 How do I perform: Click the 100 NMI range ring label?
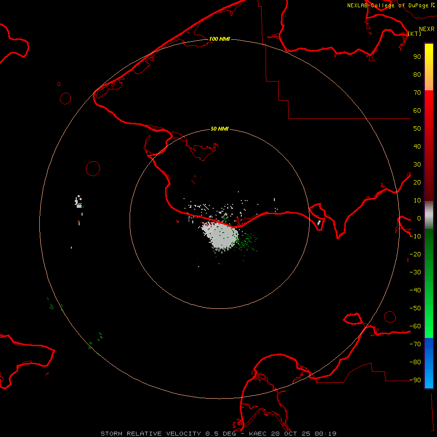tap(219, 39)
